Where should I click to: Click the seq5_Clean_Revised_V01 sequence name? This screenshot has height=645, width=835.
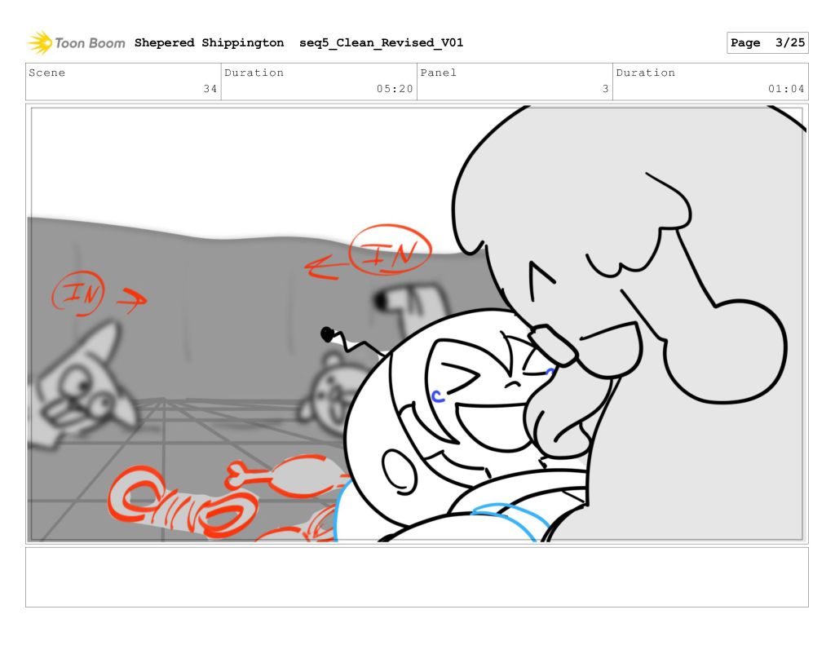pyautogui.click(x=381, y=42)
